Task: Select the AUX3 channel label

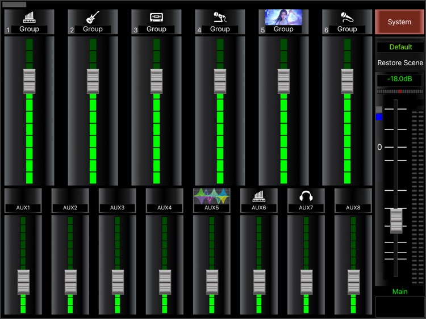Action: coord(118,208)
